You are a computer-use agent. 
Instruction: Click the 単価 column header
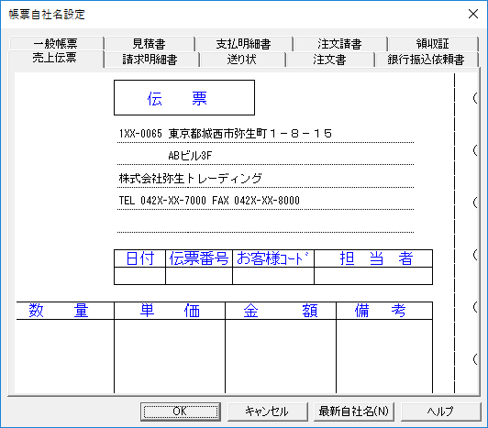(170, 311)
